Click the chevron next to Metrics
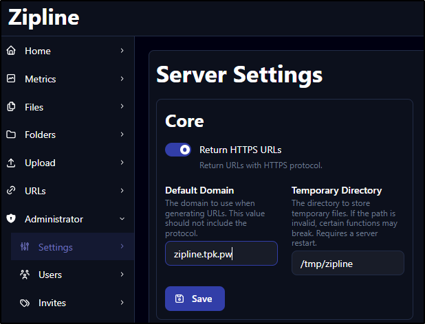The width and height of the screenshot is (425, 324). (x=122, y=79)
